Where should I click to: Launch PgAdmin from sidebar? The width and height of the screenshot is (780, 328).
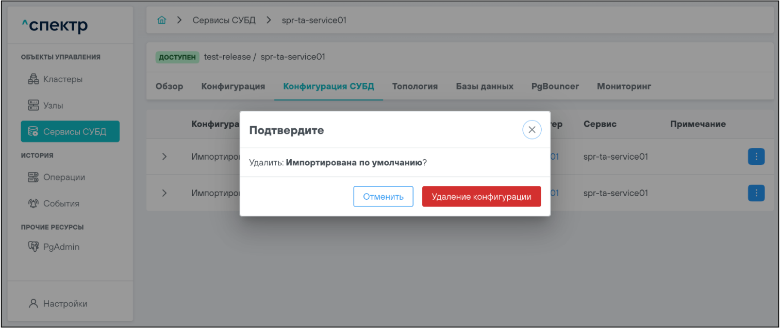click(54, 247)
